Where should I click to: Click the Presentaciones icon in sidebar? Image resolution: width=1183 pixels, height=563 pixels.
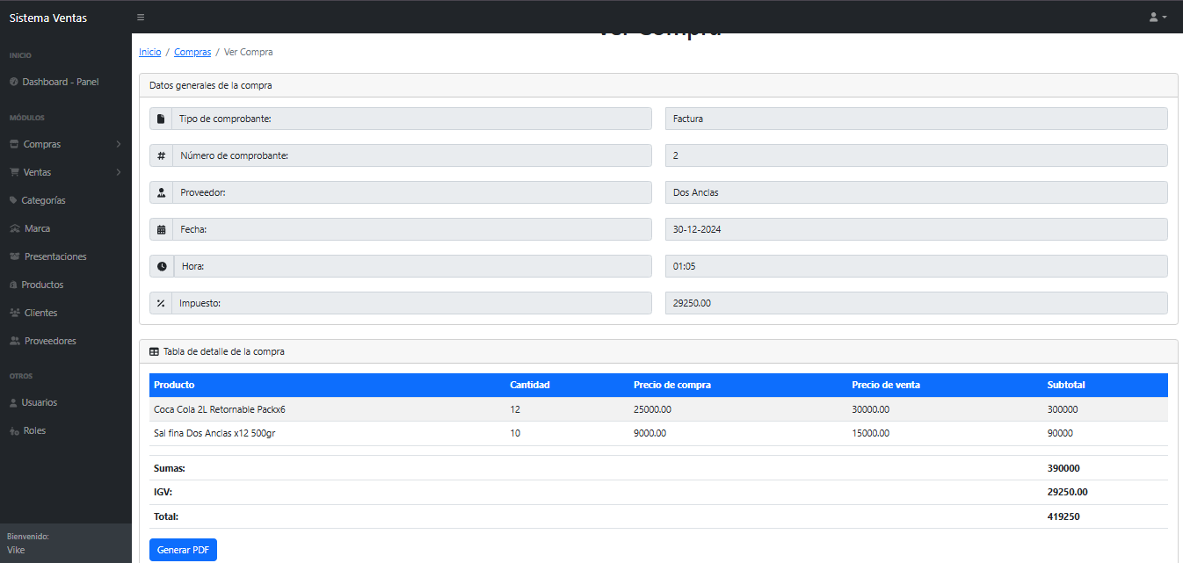[15, 256]
